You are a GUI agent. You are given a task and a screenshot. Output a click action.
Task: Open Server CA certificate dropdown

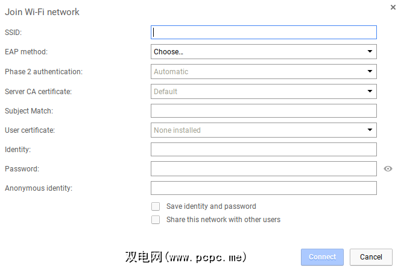(263, 92)
